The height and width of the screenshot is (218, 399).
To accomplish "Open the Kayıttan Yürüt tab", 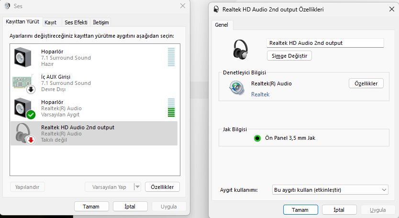I will [22, 22].
